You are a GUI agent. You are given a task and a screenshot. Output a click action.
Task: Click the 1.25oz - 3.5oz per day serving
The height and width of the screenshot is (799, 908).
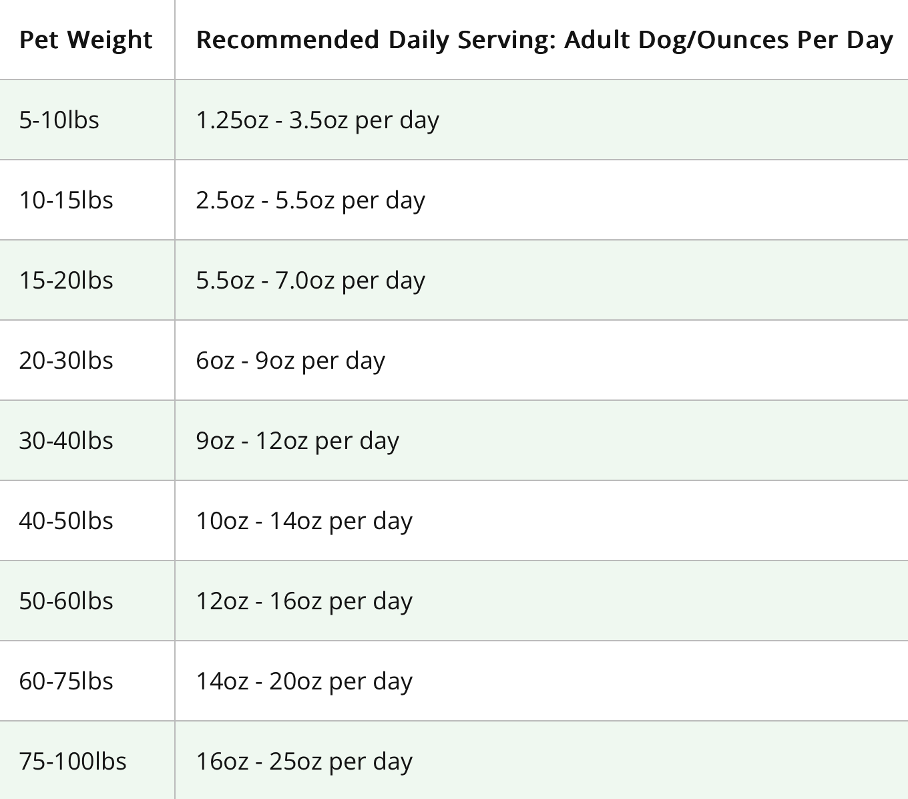[318, 120]
